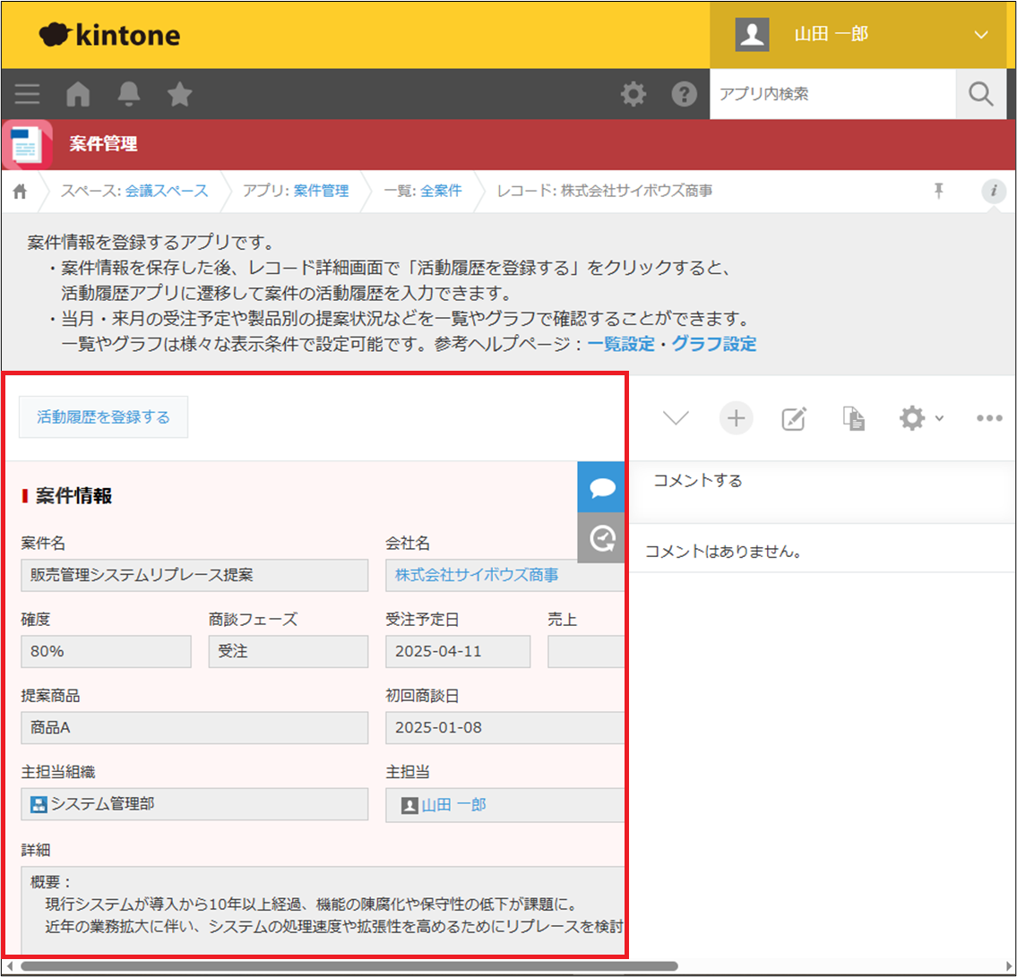1017x977 pixels.
Task: Toggle the pin icon in breadcrumb bar
Action: point(939,191)
